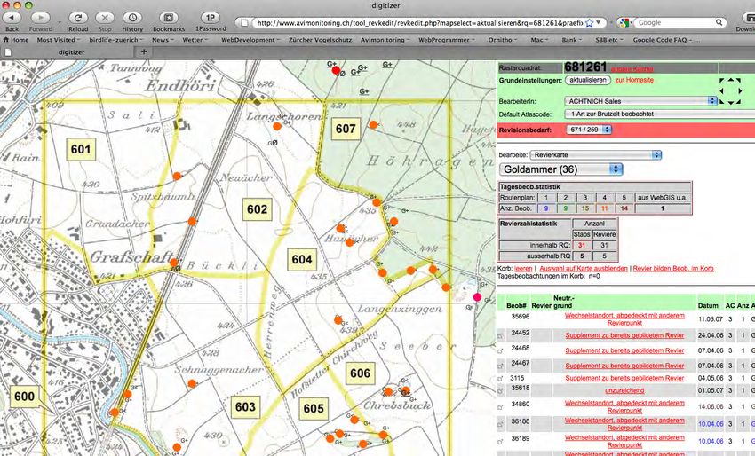Follow the 'zur Homesite' link
This screenshot has height=456, width=755.
tap(633, 81)
